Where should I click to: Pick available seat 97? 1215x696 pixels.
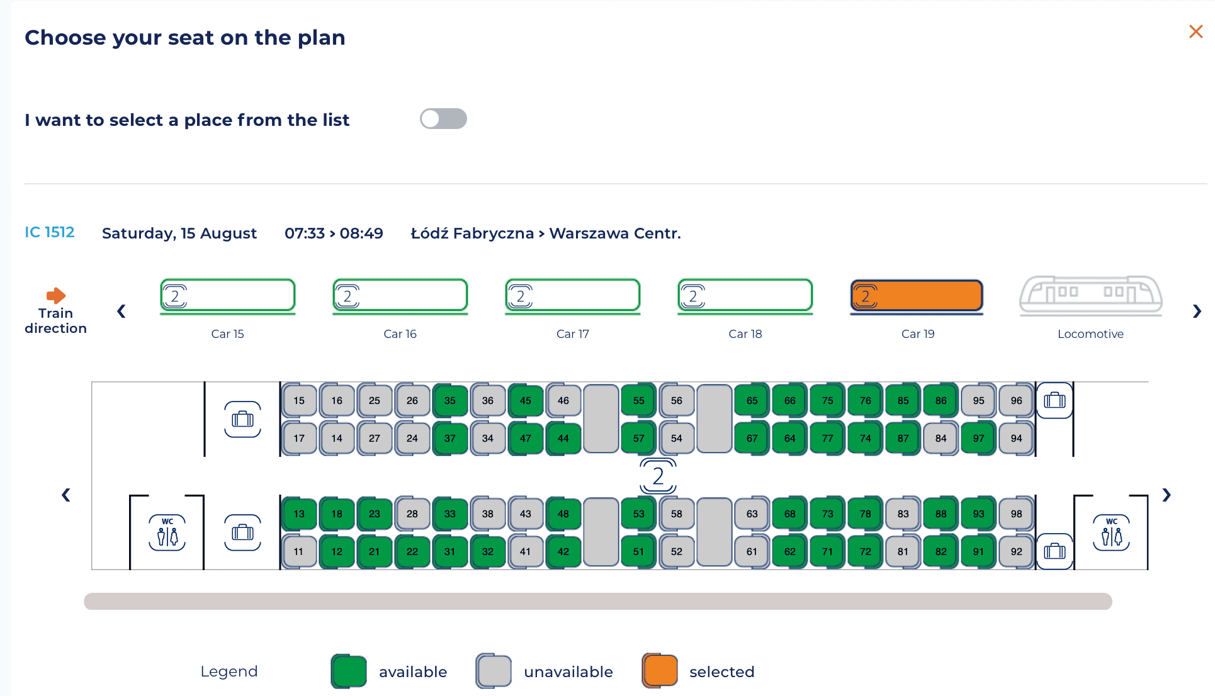(x=978, y=438)
